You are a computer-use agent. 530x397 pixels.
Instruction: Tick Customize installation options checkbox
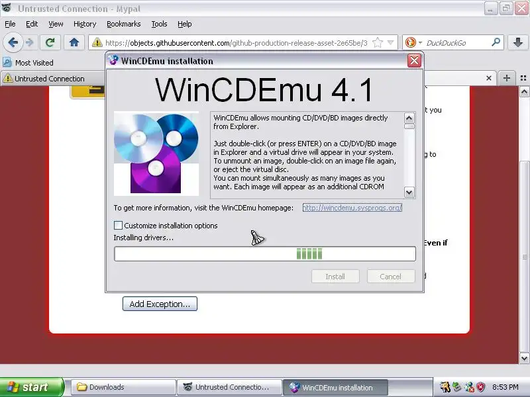click(118, 225)
